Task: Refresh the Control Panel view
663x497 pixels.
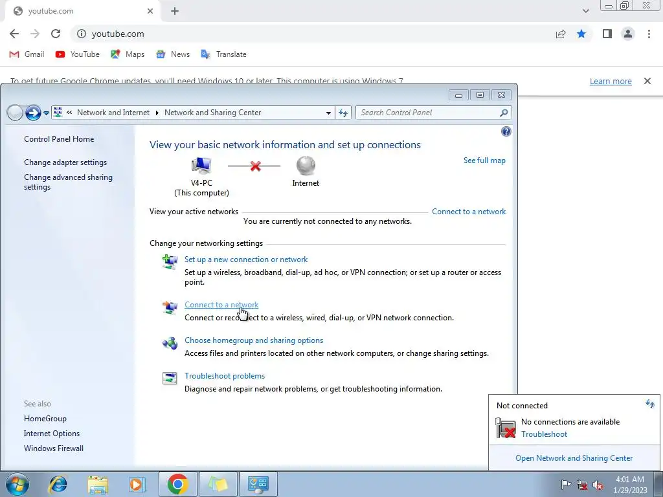Action: [343, 113]
